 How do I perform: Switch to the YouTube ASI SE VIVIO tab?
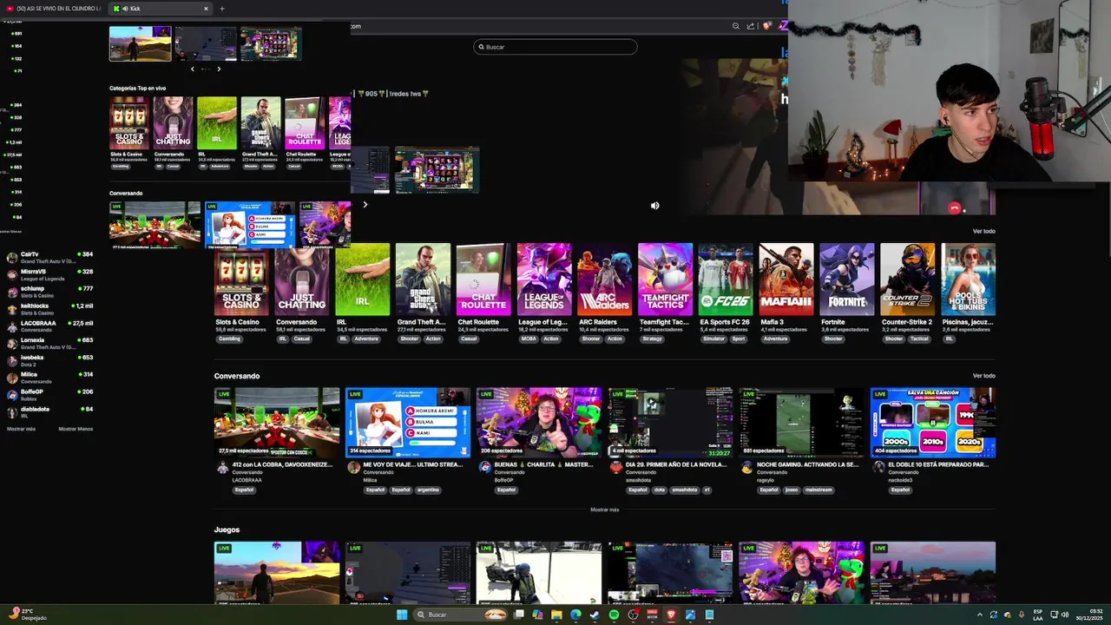coord(54,9)
